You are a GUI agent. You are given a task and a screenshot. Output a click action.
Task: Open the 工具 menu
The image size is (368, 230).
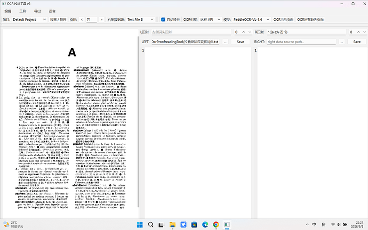22,11
